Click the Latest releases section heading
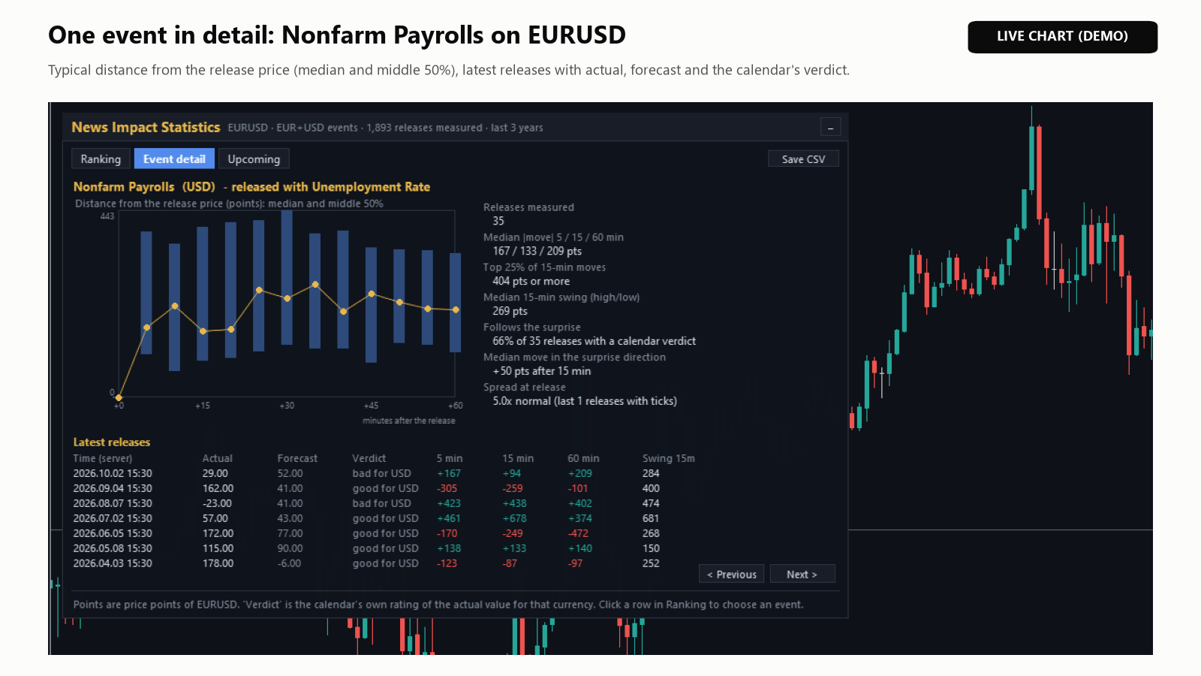The height and width of the screenshot is (676, 1201). 112,442
